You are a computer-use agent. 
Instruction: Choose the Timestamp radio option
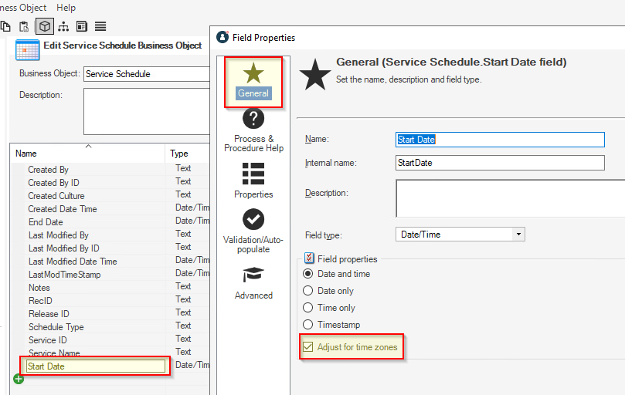[x=308, y=325]
